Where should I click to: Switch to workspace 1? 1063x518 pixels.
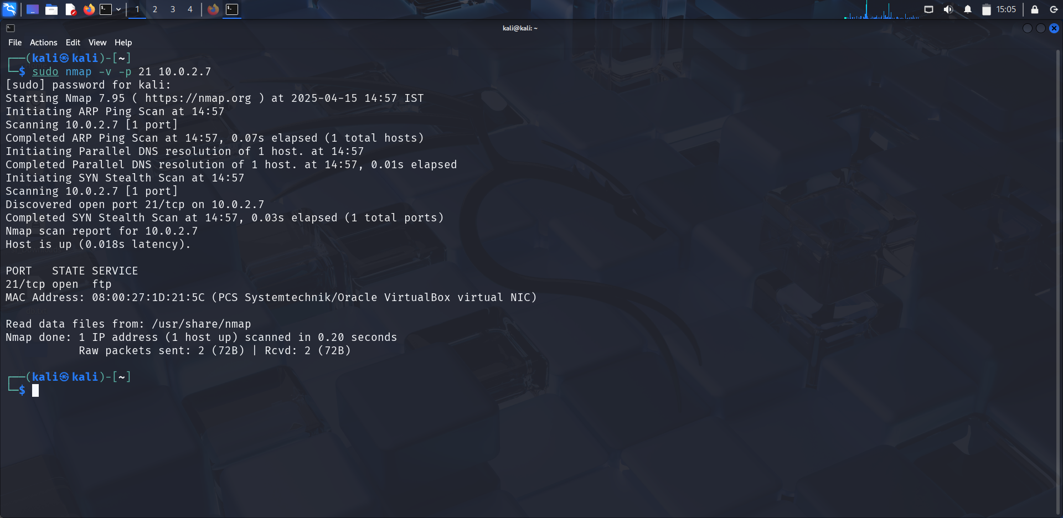[137, 9]
